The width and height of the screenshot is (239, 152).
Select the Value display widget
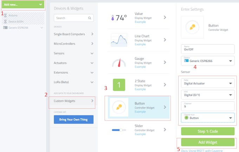[138, 18]
